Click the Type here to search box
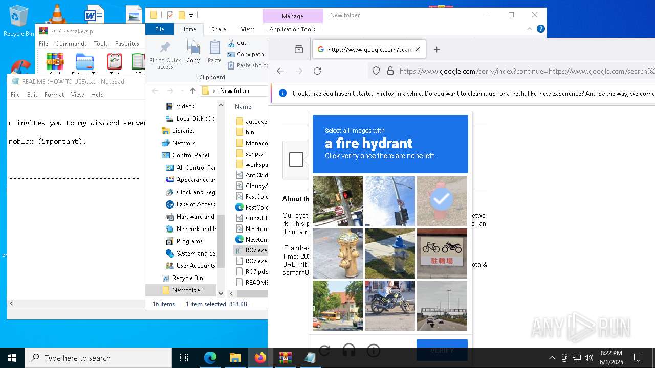Image resolution: width=655 pixels, height=368 pixels. click(x=98, y=358)
